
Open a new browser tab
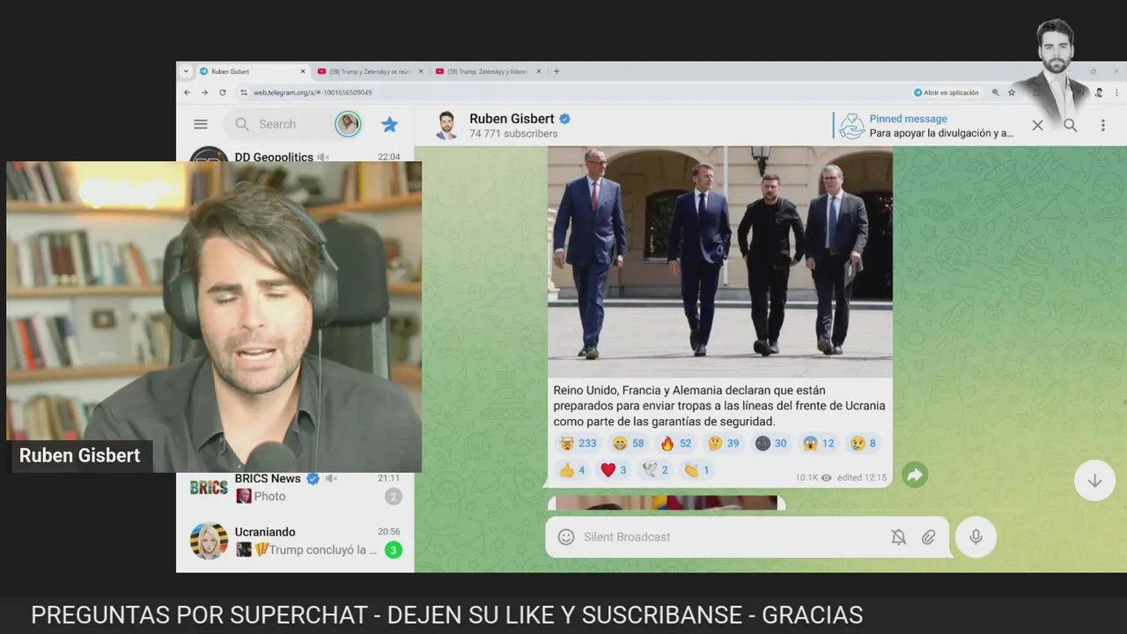point(556,71)
